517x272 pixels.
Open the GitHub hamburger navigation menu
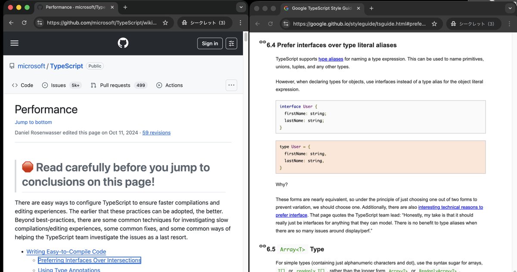(x=15, y=43)
